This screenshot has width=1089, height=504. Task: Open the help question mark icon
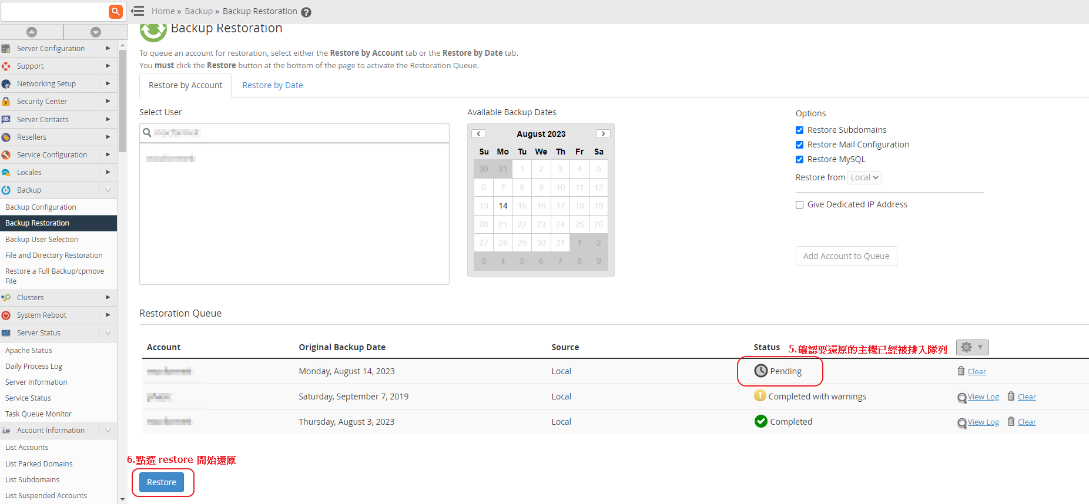(306, 12)
